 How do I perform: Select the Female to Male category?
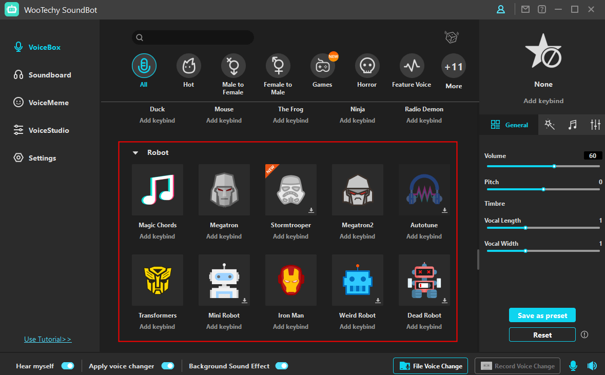coord(278,66)
